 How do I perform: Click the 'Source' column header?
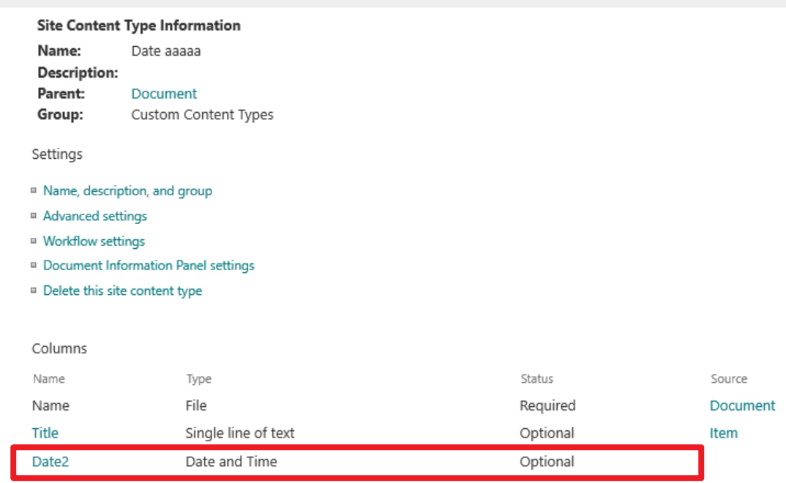(x=729, y=379)
